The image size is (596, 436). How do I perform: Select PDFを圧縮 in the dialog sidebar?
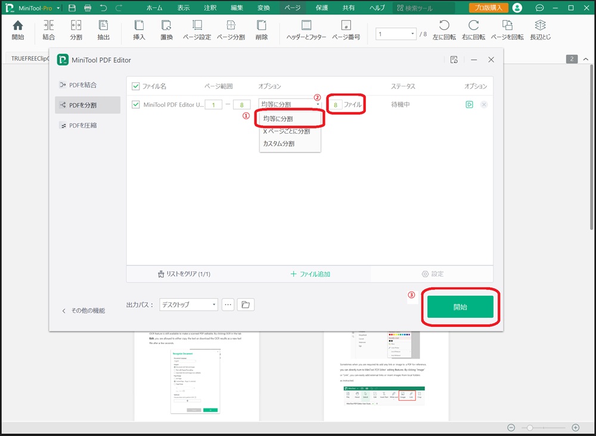point(88,125)
